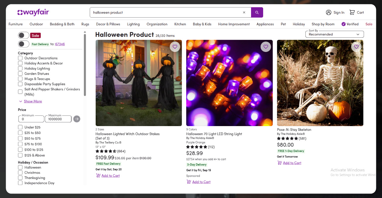Heart the Halloween 70 Light LED String Light
Image resolution: width=382 pixels, height=198 pixels.
pos(266,47)
